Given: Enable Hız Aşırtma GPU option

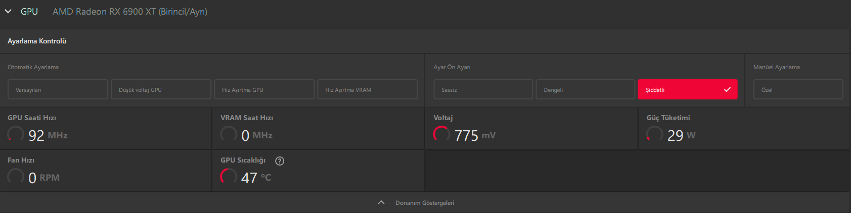Looking at the screenshot, I should [264, 89].
